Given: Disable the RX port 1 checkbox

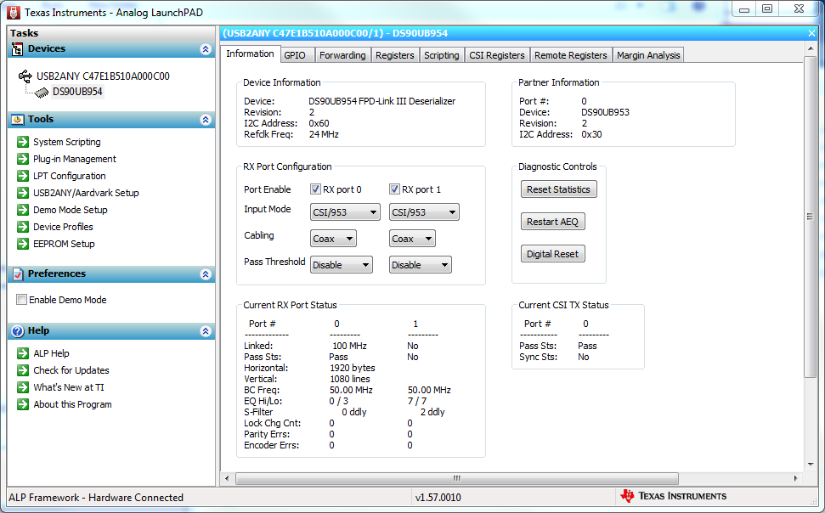Looking at the screenshot, I should coord(393,189).
